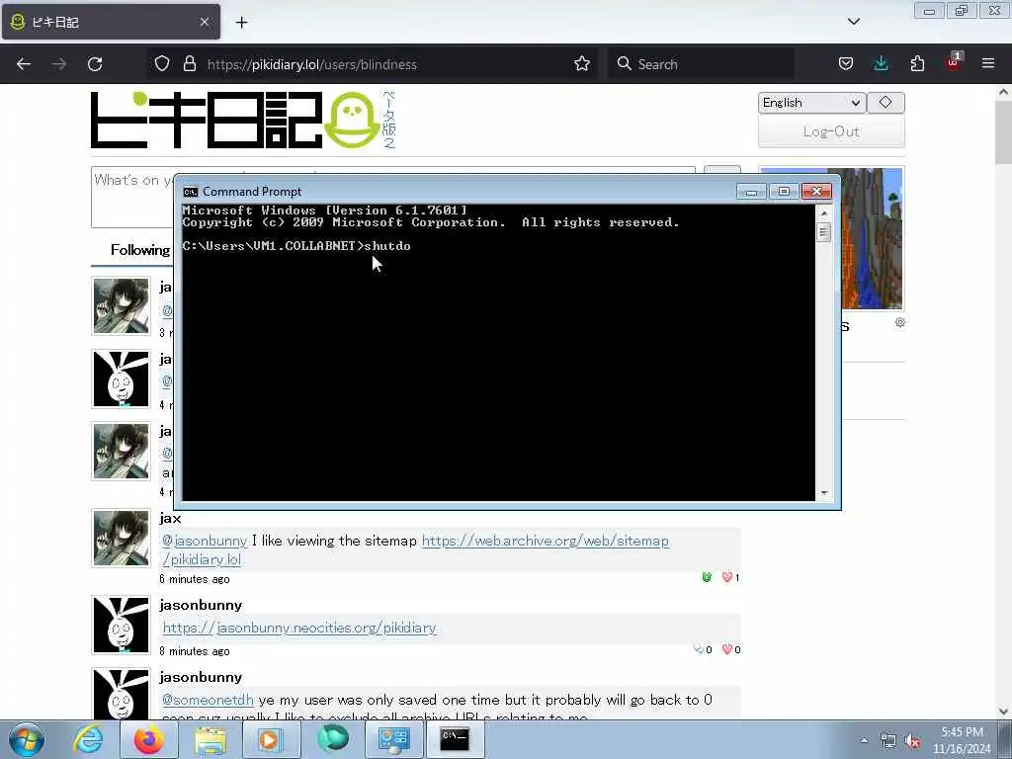Open the Minecraft profile banner image

tap(872, 239)
